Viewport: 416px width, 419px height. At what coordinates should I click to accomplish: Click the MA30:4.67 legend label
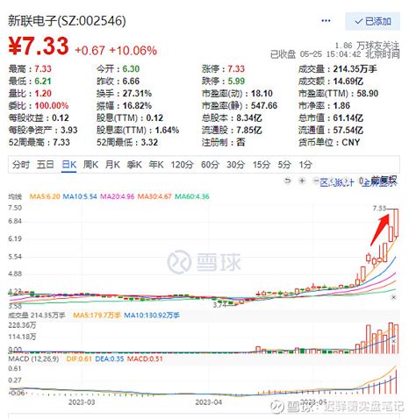point(154,196)
